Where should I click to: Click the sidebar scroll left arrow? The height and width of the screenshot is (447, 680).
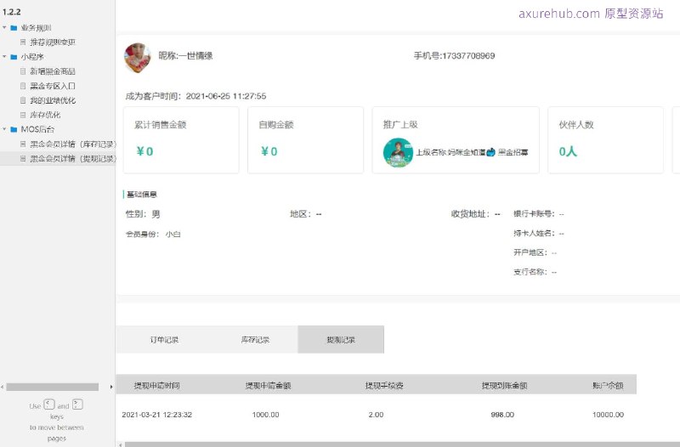[3, 387]
